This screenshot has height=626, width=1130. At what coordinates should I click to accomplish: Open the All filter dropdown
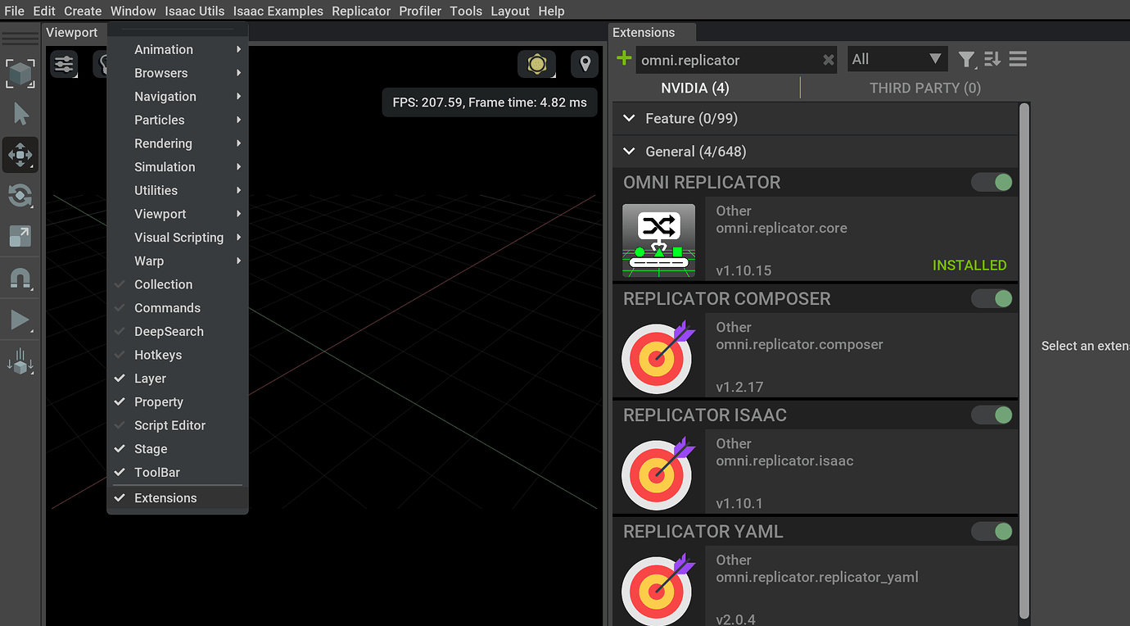coord(897,59)
